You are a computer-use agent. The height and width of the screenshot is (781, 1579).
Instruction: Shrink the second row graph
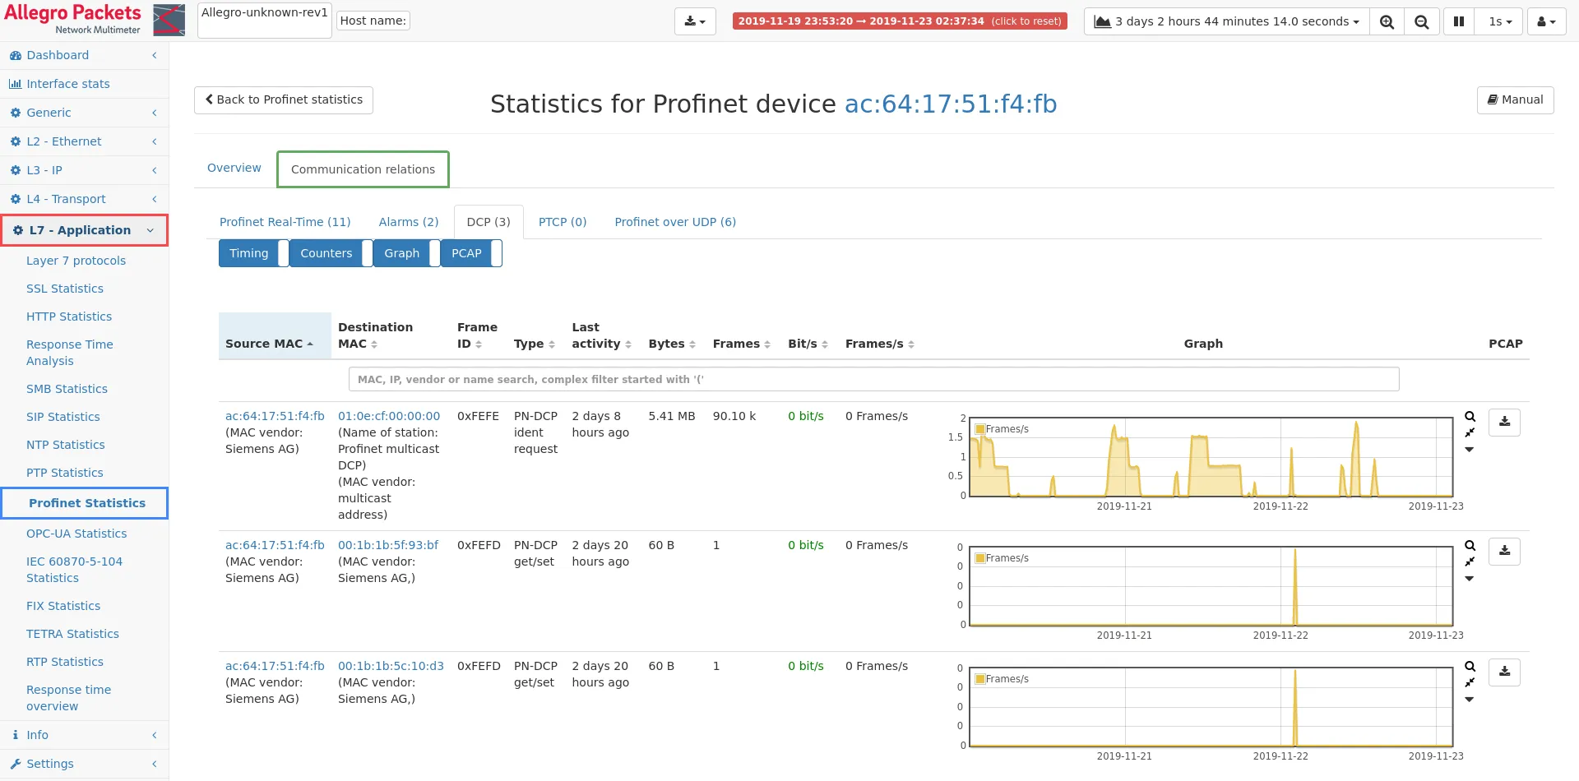pos(1470,561)
